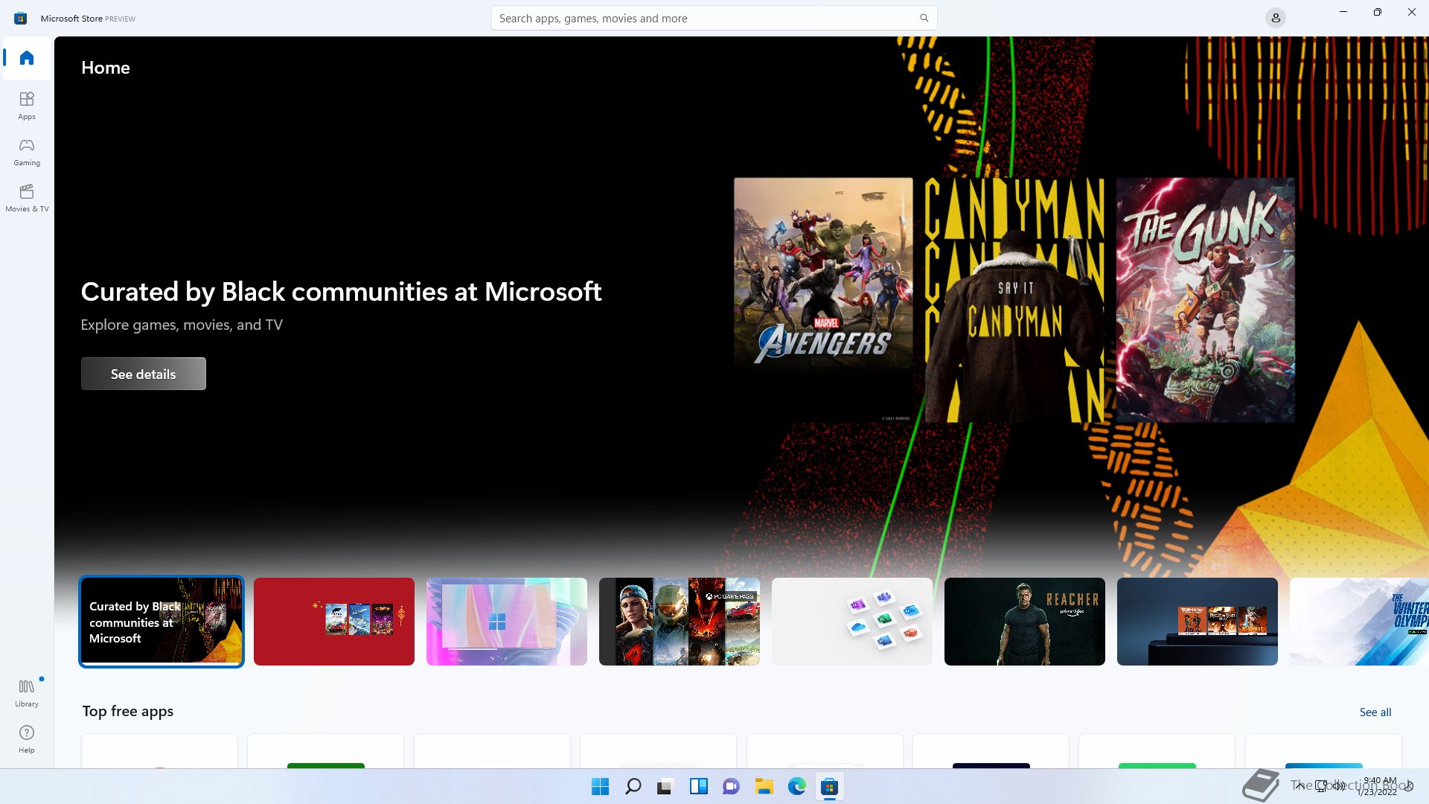Select the Microsoft 365 apps carousel card
The width and height of the screenshot is (1429, 804).
(852, 622)
